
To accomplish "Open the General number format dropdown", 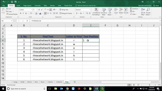I will point(90,10).
